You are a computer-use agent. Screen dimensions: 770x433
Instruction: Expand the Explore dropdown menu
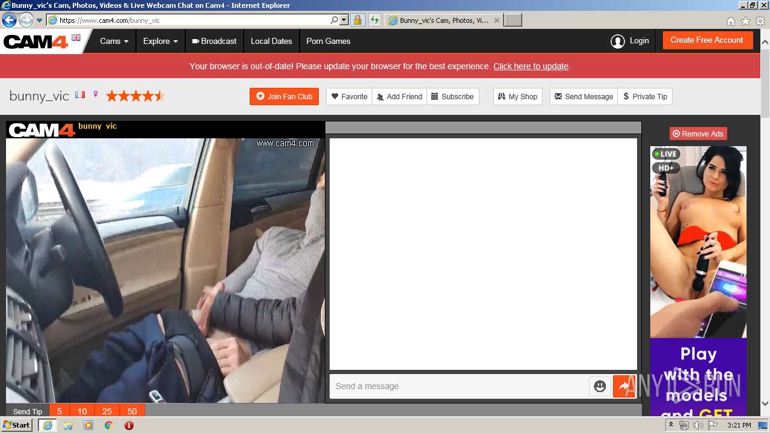pyautogui.click(x=160, y=41)
